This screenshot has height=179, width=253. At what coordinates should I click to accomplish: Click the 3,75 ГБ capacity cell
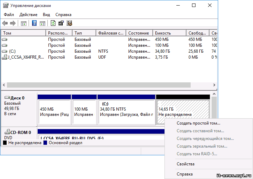click(x=161, y=57)
